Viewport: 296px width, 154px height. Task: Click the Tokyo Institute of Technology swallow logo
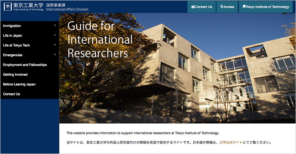click(x=8, y=7)
